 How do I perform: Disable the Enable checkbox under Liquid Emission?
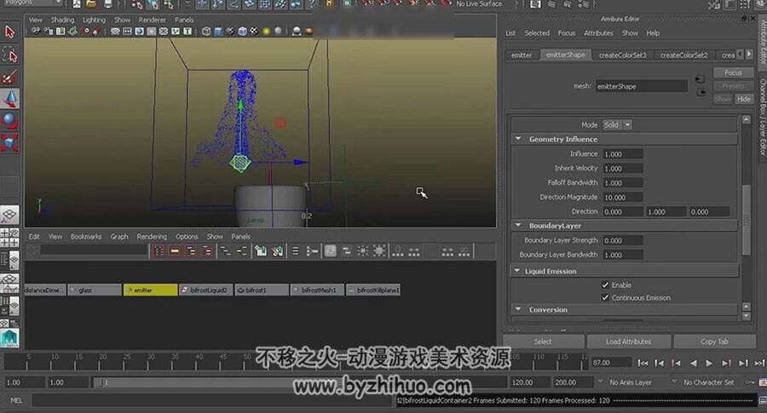[x=605, y=285]
